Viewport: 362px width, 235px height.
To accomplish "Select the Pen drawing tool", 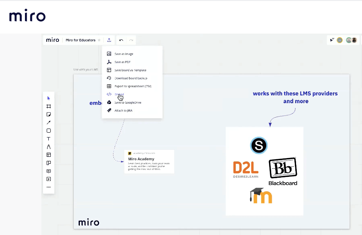I will [48, 147].
